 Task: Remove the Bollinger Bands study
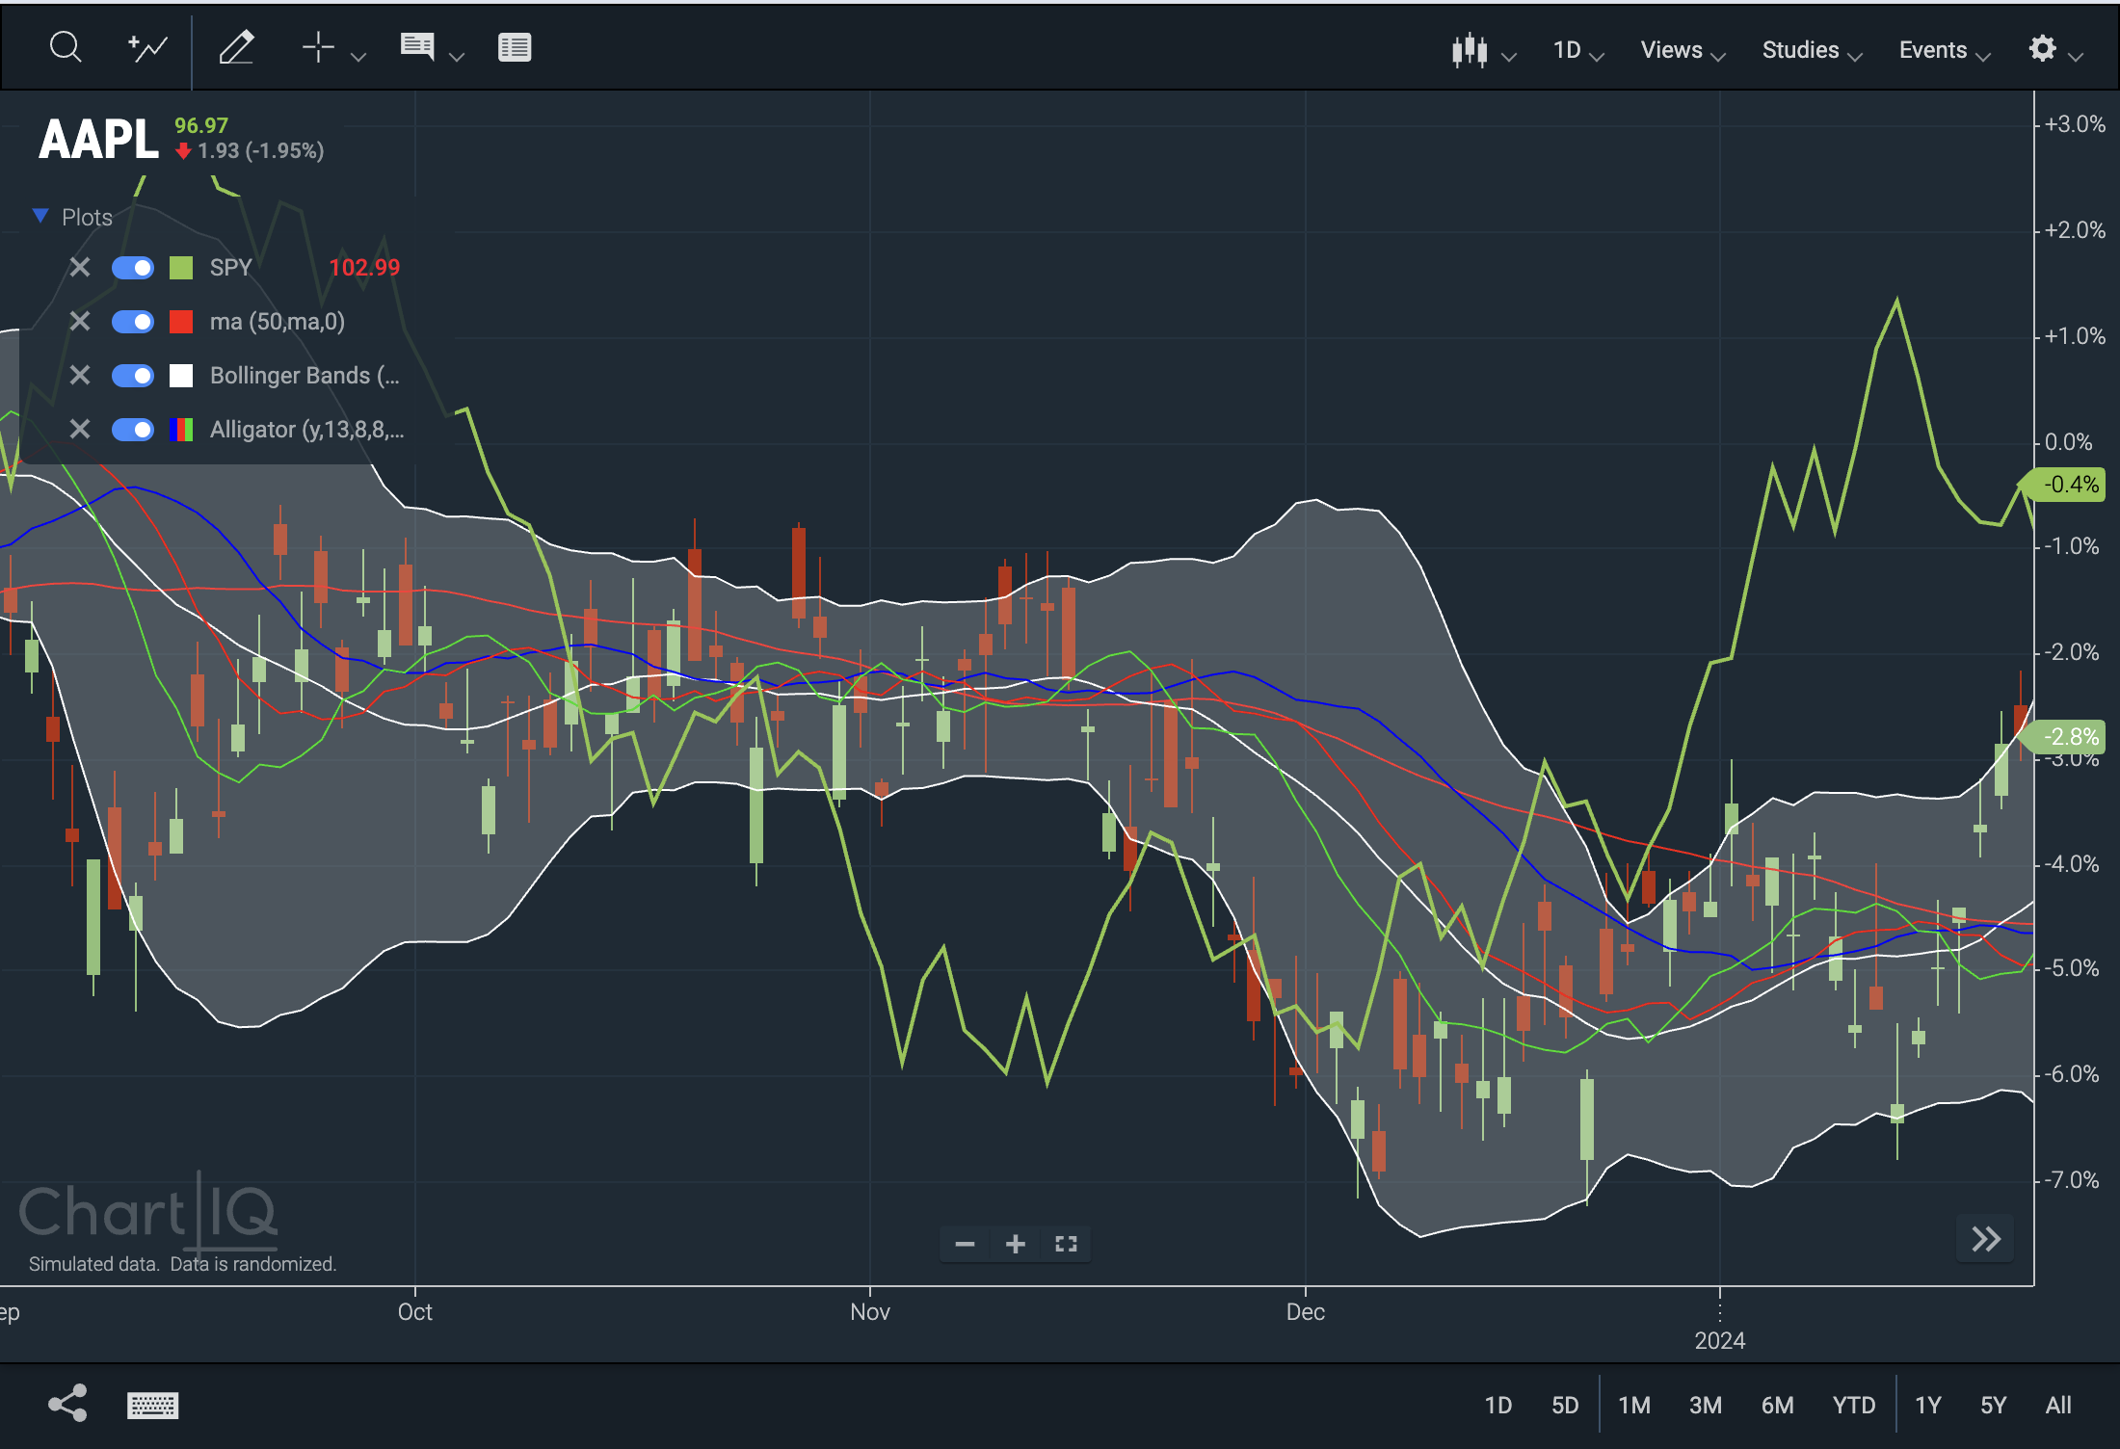(x=80, y=375)
